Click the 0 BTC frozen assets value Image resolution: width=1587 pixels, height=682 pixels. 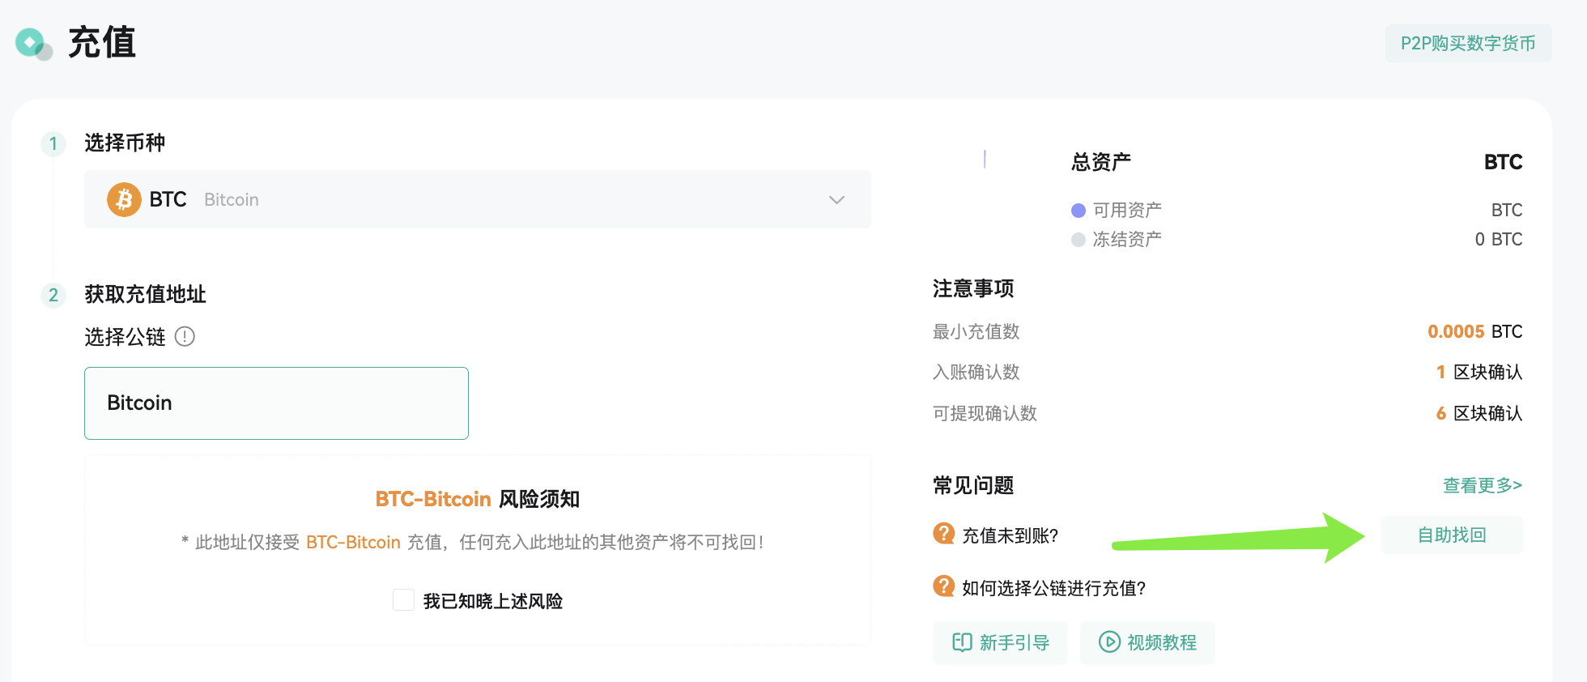(x=1498, y=239)
